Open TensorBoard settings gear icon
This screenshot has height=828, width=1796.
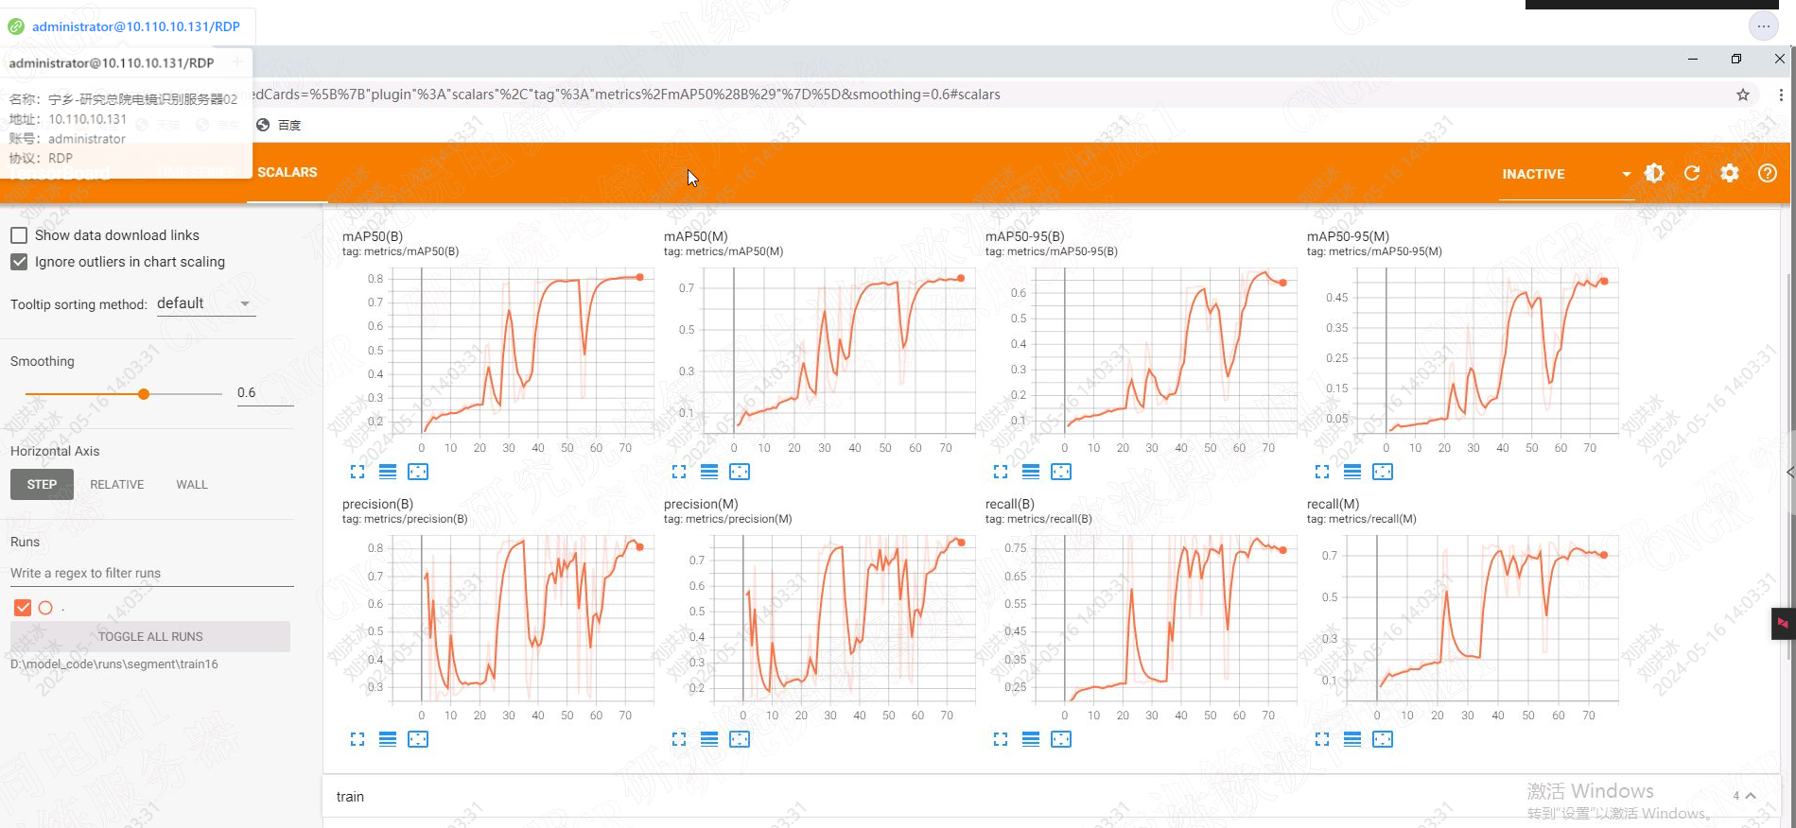tap(1730, 173)
